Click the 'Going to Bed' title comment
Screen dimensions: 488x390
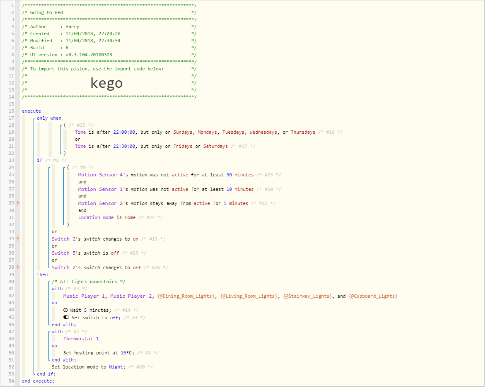coord(47,13)
